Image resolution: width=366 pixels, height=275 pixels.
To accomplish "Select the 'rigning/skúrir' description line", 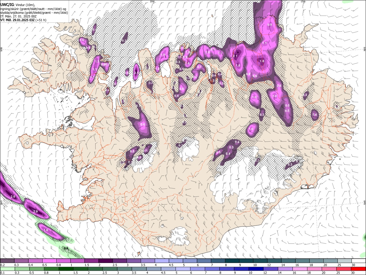I will 33,9.
